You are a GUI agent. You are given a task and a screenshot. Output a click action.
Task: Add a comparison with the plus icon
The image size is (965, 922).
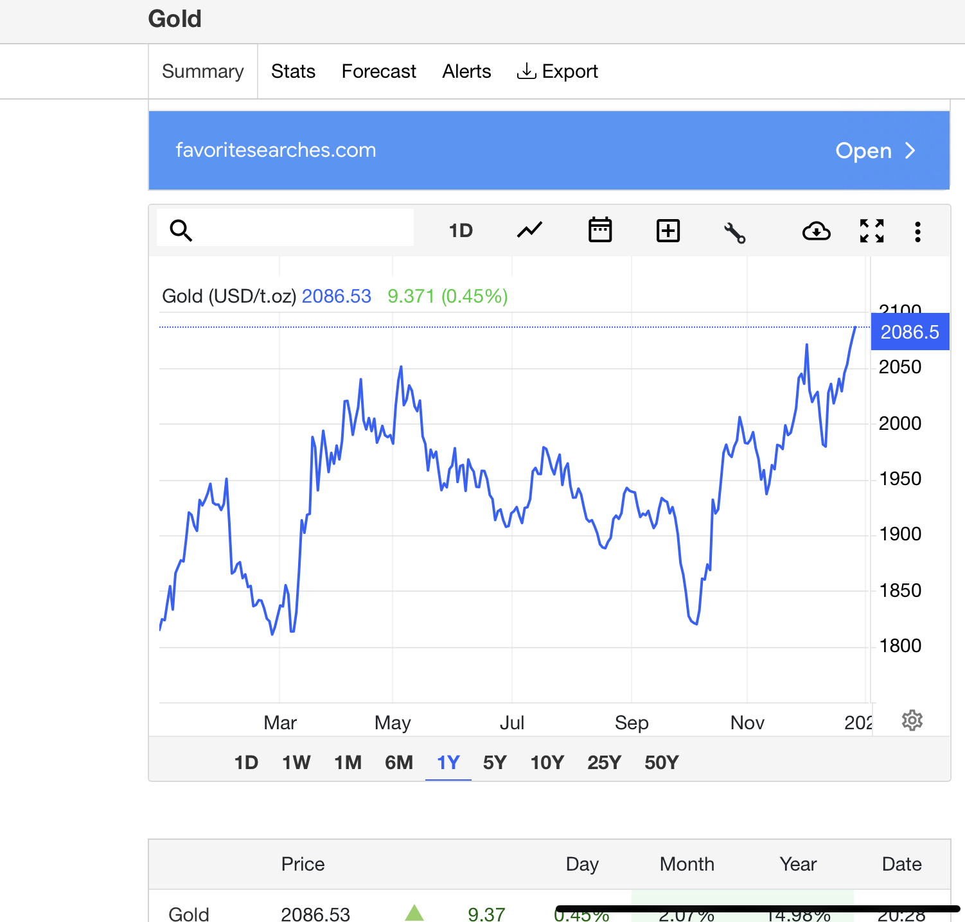pos(668,231)
